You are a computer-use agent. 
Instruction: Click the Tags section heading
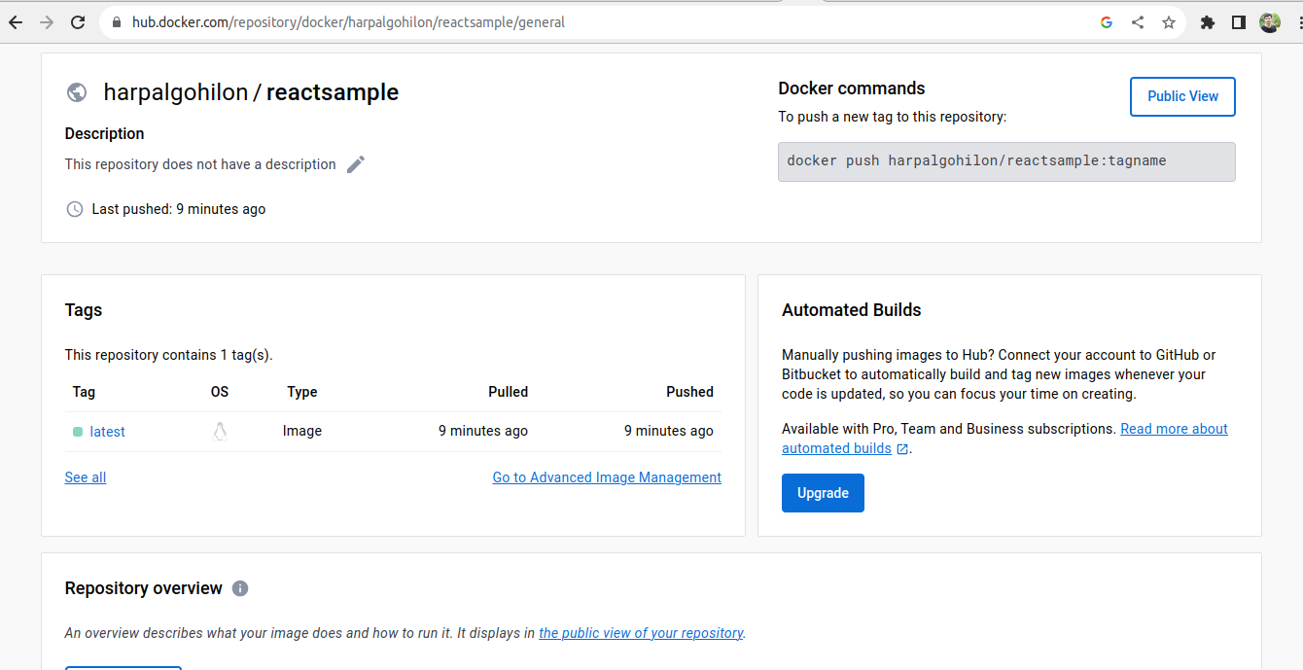point(84,310)
